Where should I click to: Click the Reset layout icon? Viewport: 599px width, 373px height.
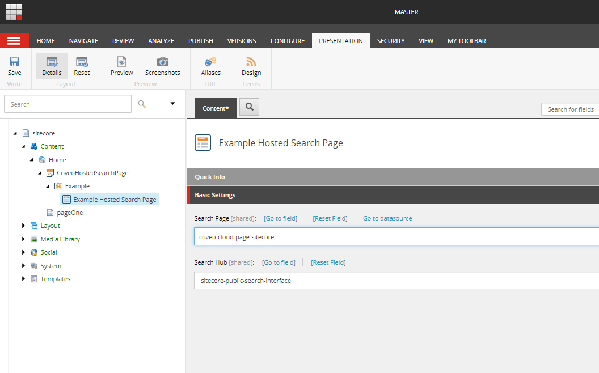point(82,64)
